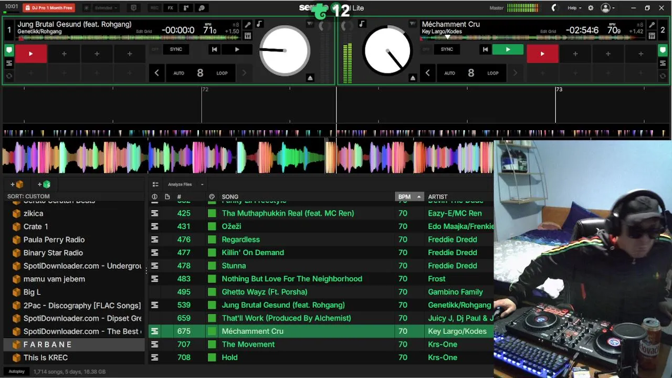Click deck 1 loop roll icon
Viewport: 672px width, 378px height.
[x=9, y=76]
